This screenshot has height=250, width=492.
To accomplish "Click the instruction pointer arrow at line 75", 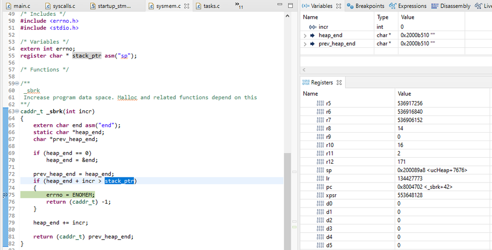I will [5, 195].
